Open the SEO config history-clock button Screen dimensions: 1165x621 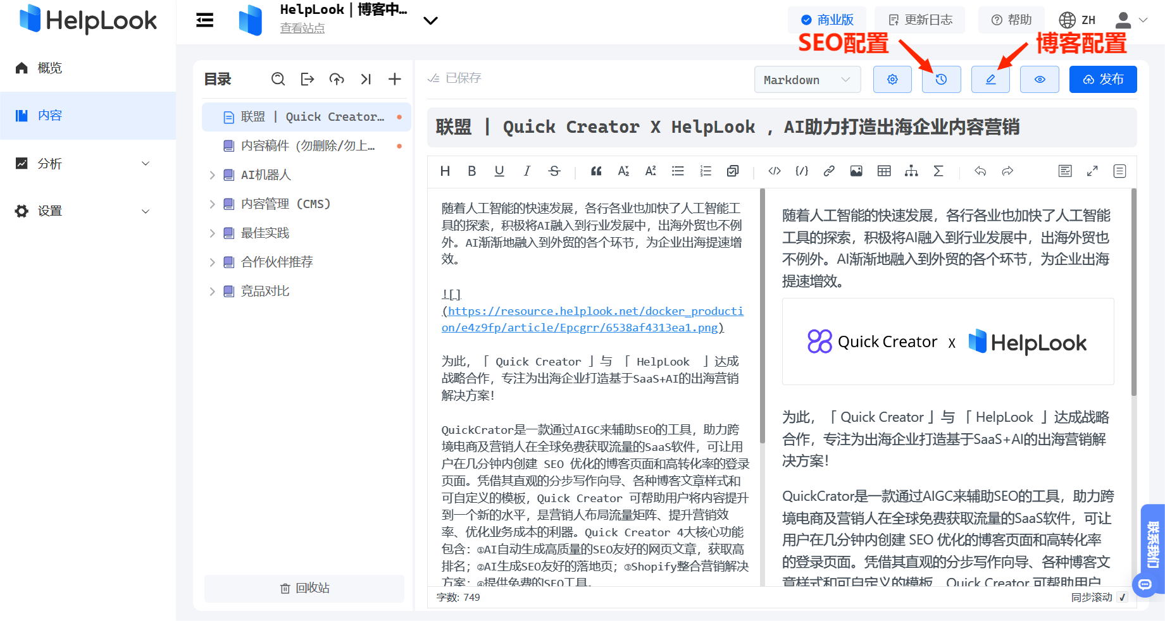[941, 79]
